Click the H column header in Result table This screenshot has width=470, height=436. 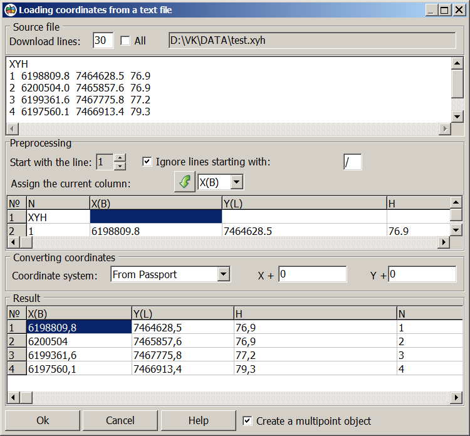[315, 313]
